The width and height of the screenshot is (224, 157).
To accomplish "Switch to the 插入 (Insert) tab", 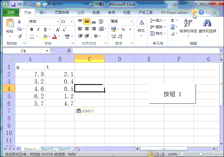I will point(43,13).
